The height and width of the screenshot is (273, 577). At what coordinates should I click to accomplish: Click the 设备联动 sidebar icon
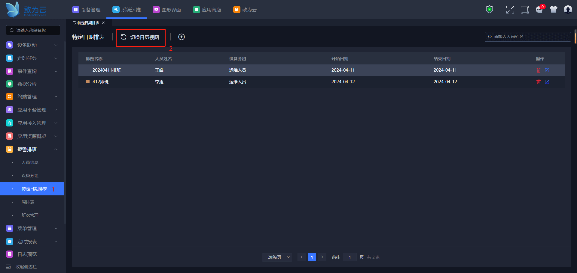click(x=10, y=45)
